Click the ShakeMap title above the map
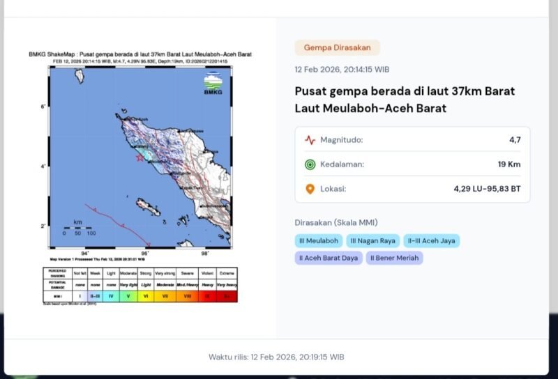Image resolution: width=558 pixels, height=379 pixels. 140,54
